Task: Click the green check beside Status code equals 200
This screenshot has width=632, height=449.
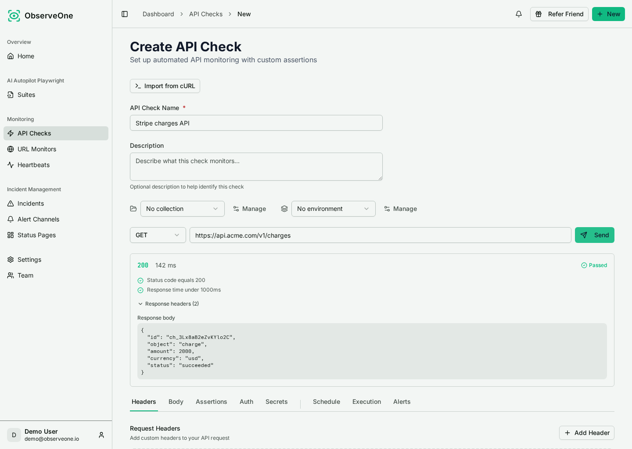Action: [x=140, y=281]
